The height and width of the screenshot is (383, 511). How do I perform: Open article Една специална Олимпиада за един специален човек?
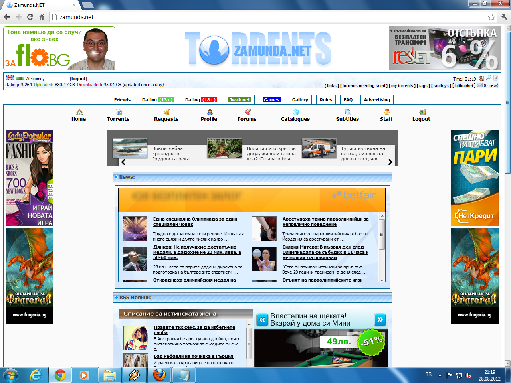click(x=195, y=221)
